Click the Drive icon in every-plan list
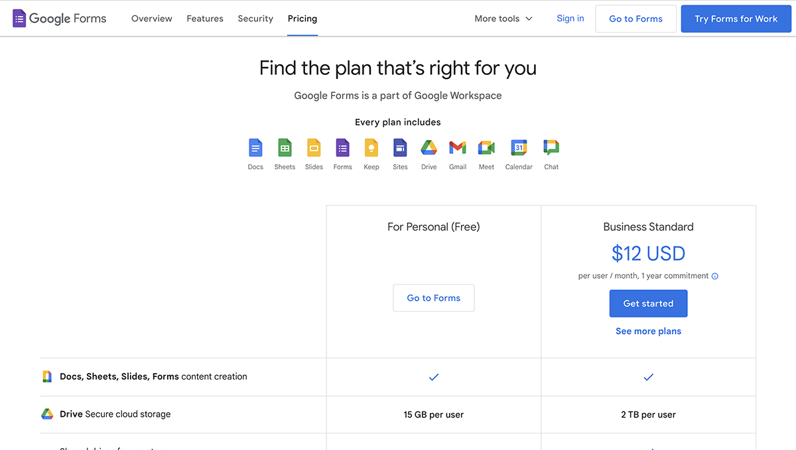The width and height of the screenshot is (796, 450). (429, 147)
